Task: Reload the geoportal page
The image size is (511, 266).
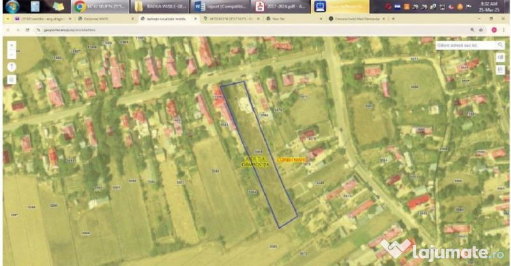Action: coord(28,30)
